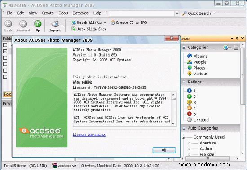Expand the Aperture tree node

[190, 143]
